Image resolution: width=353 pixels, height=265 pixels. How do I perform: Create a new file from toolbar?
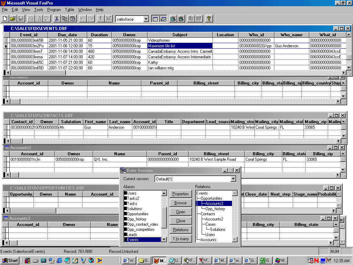click(x=5, y=19)
